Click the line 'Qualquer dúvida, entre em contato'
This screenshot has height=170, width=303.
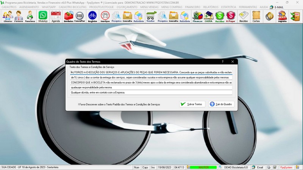(151, 93)
